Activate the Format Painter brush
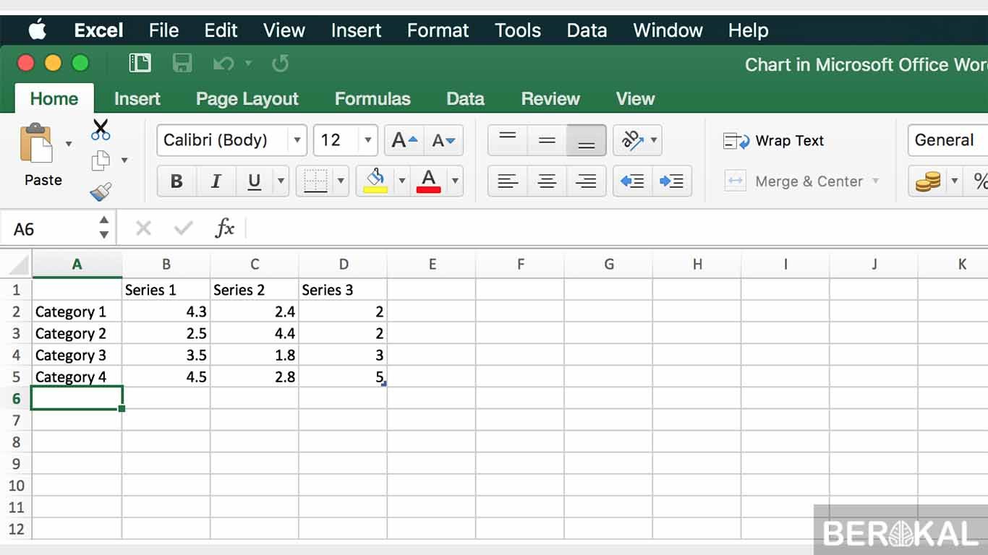The height and width of the screenshot is (555, 988). tap(101, 192)
